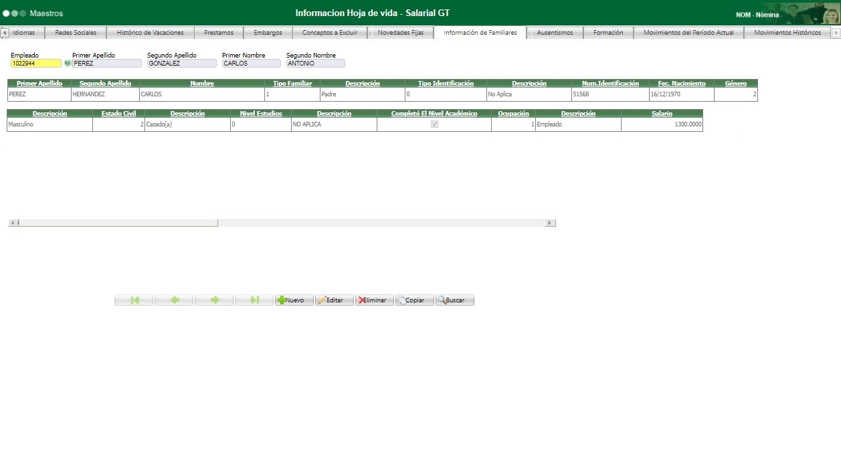Sort by Nivel Estudios column header
The height and width of the screenshot is (471, 841).
pyautogui.click(x=261, y=114)
